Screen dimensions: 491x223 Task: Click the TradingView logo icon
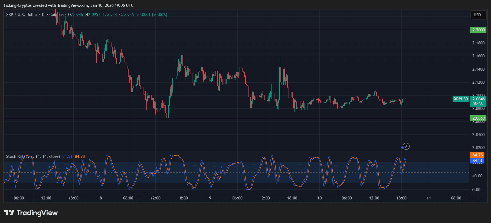pos(9,213)
